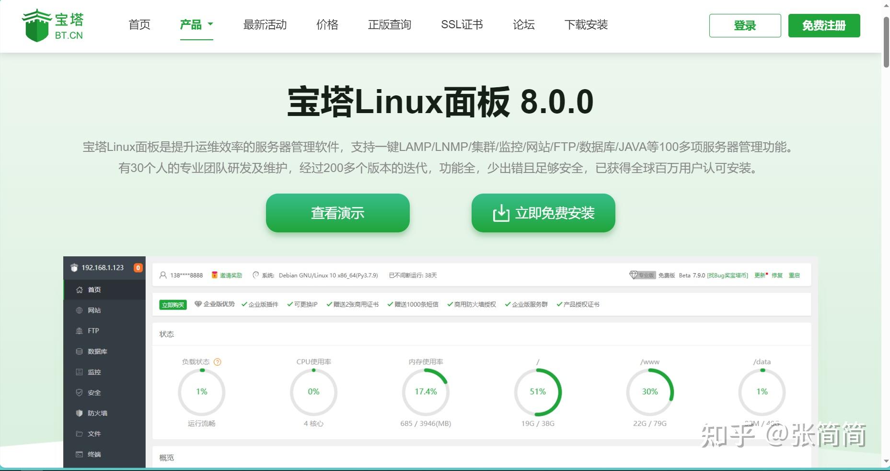Click the page vertical scrollbar thumb

coord(886,42)
